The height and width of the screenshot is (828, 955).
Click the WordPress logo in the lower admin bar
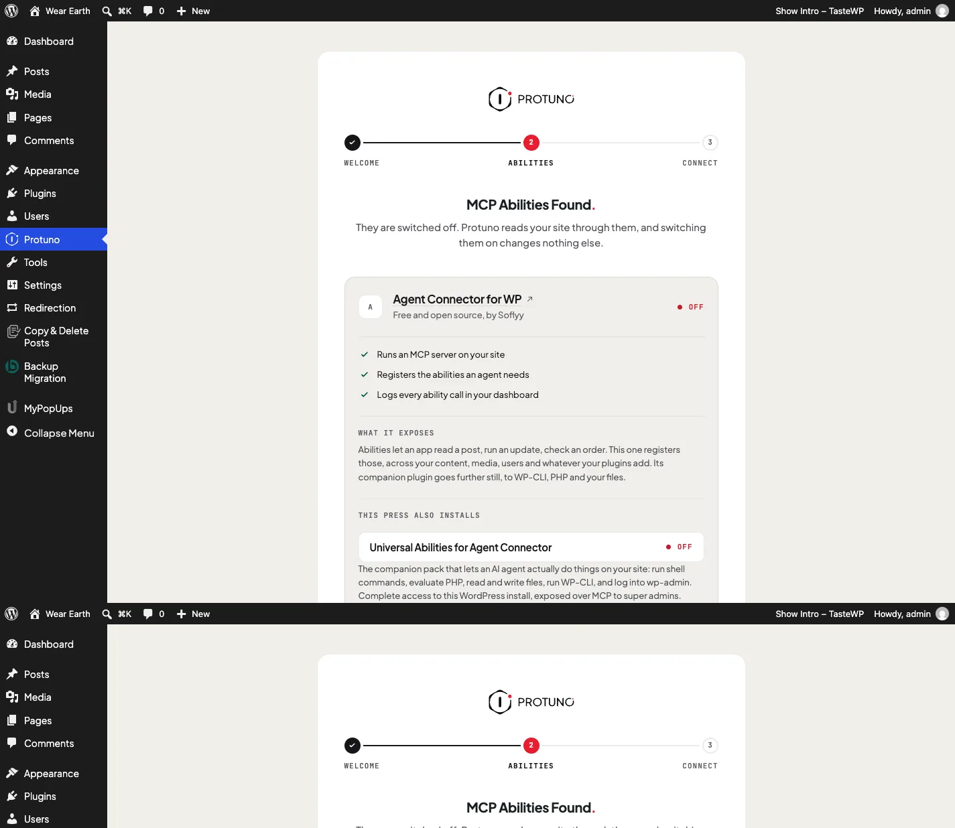[x=11, y=614]
